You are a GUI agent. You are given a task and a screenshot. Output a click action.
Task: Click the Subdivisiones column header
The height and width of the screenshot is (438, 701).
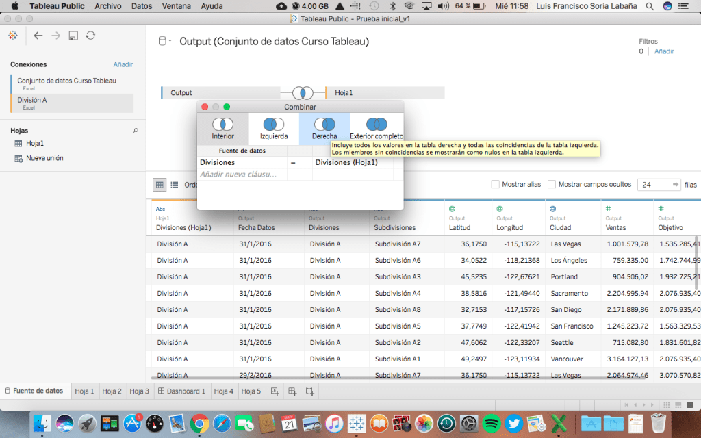pyautogui.click(x=395, y=227)
